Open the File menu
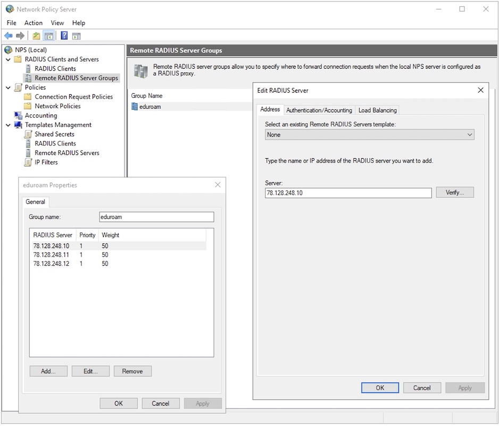Viewport: 499px width, 426px height. [12, 23]
